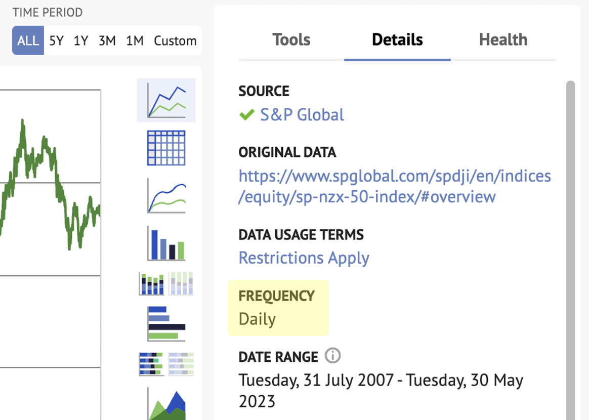589x420 pixels.
Task: Open the S&P Global source link
Action: pyautogui.click(x=302, y=115)
